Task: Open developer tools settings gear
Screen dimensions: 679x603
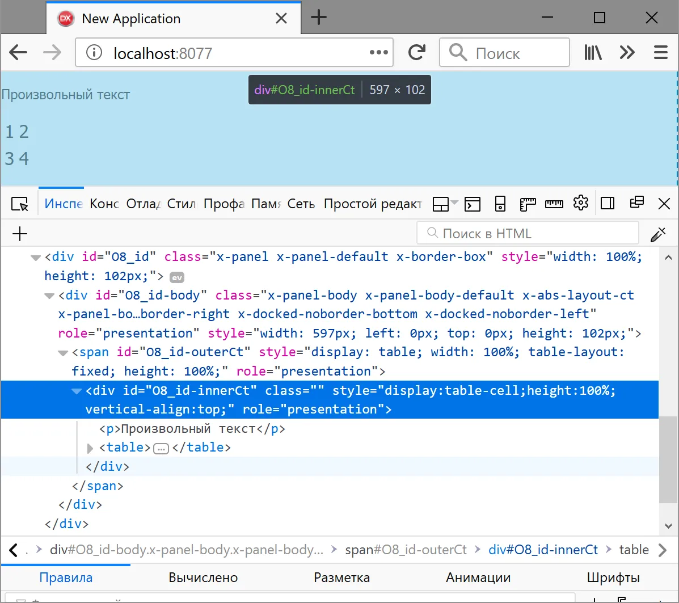Action: pos(581,203)
